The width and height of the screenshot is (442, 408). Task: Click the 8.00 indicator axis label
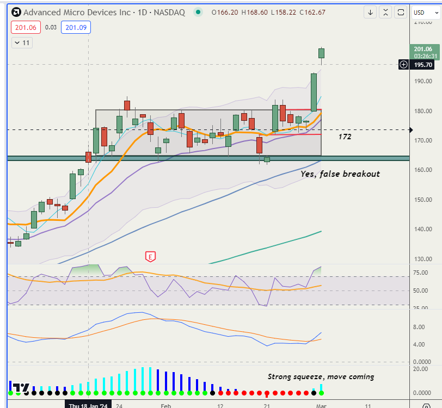click(x=419, y=327)
